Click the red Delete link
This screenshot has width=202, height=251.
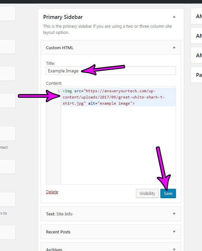[52, 192]
